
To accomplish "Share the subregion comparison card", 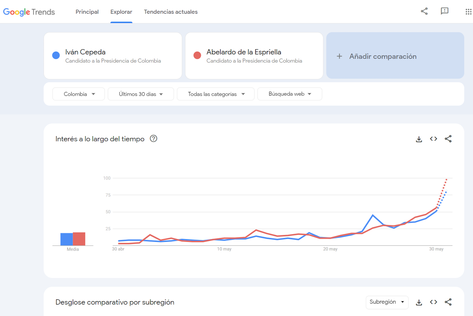I will click(448, 302).
